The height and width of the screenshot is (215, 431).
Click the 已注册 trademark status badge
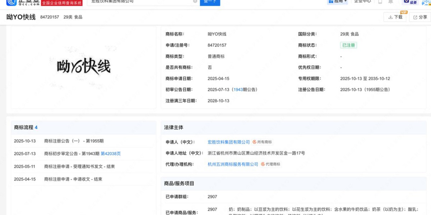[x=348, y=45]
